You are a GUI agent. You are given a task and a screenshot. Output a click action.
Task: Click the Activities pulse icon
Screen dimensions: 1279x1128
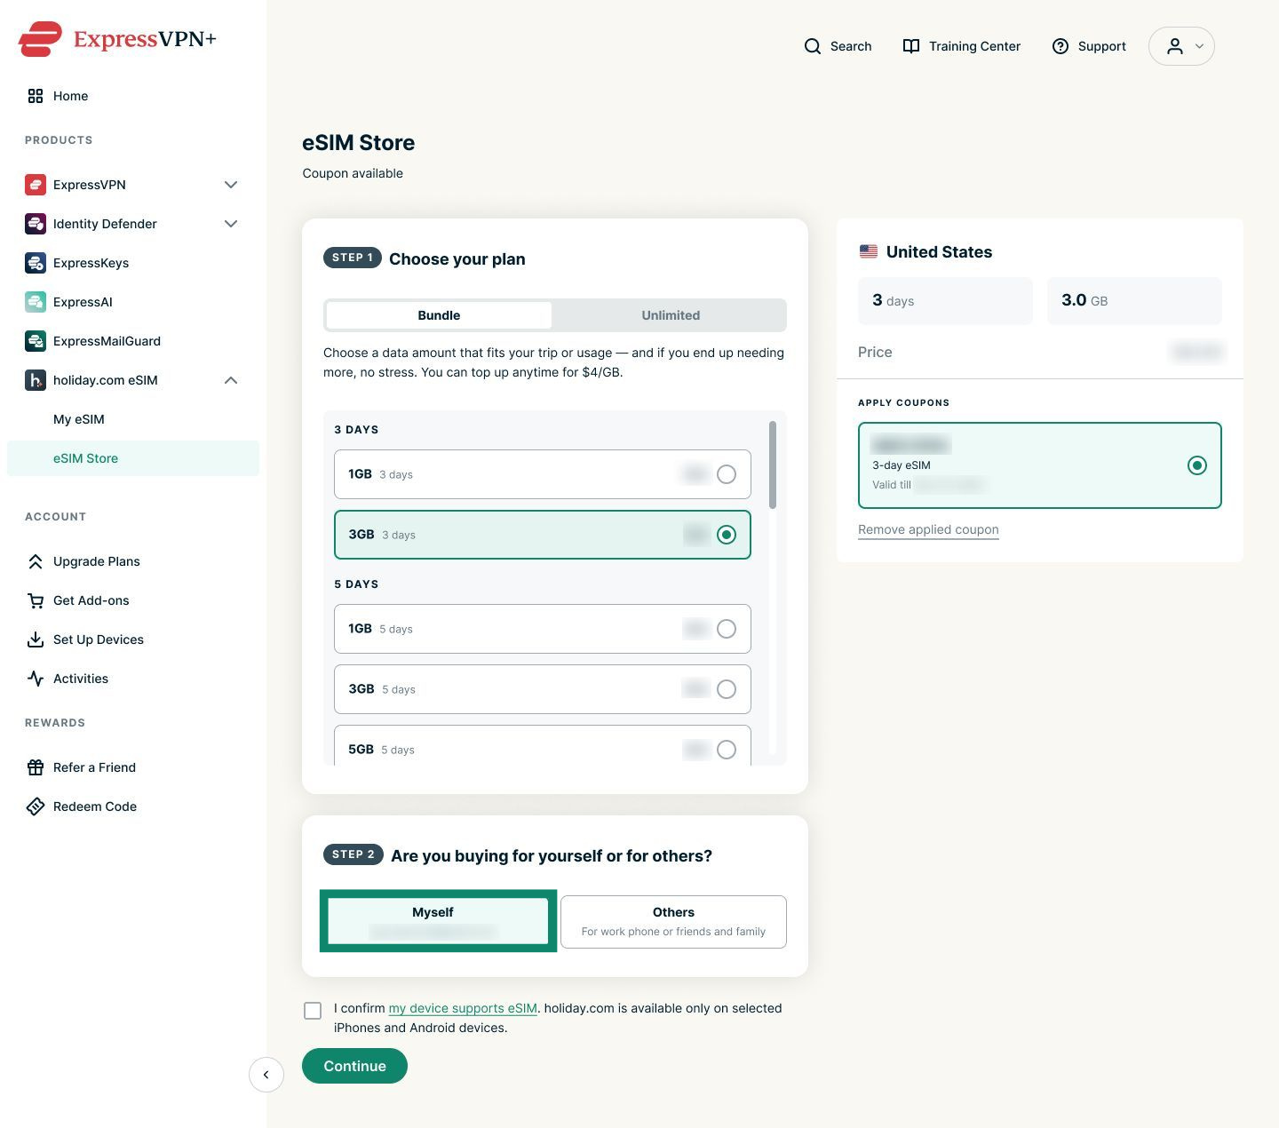(36, 679)
